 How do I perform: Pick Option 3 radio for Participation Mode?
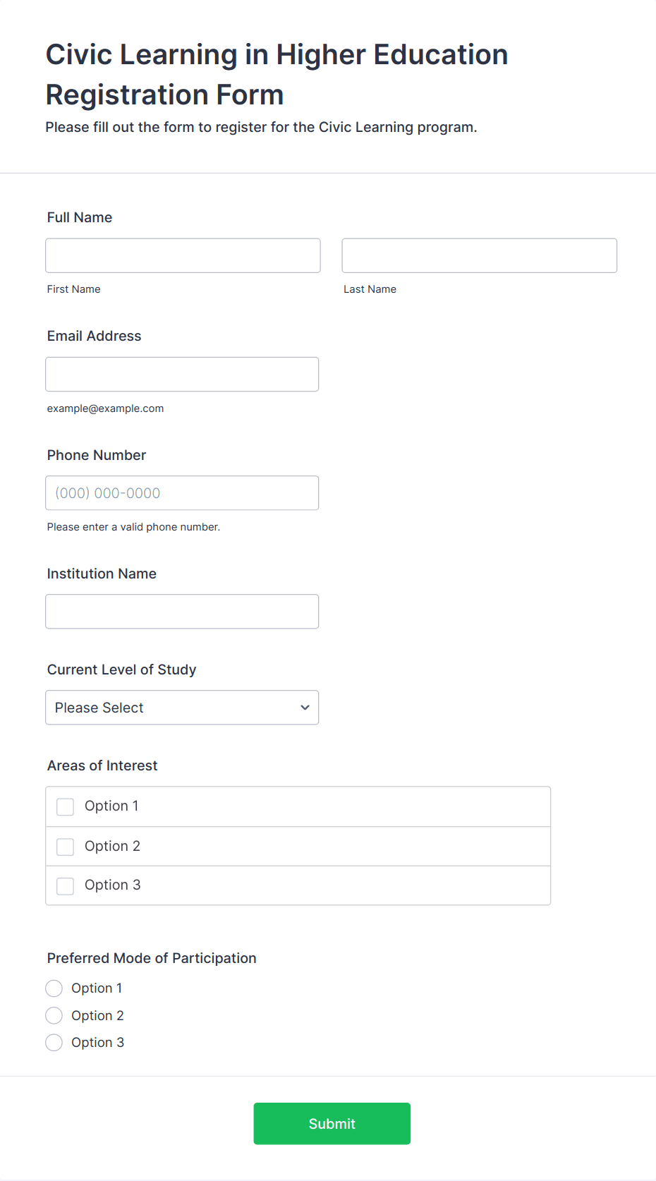[x=54, y=1043]
